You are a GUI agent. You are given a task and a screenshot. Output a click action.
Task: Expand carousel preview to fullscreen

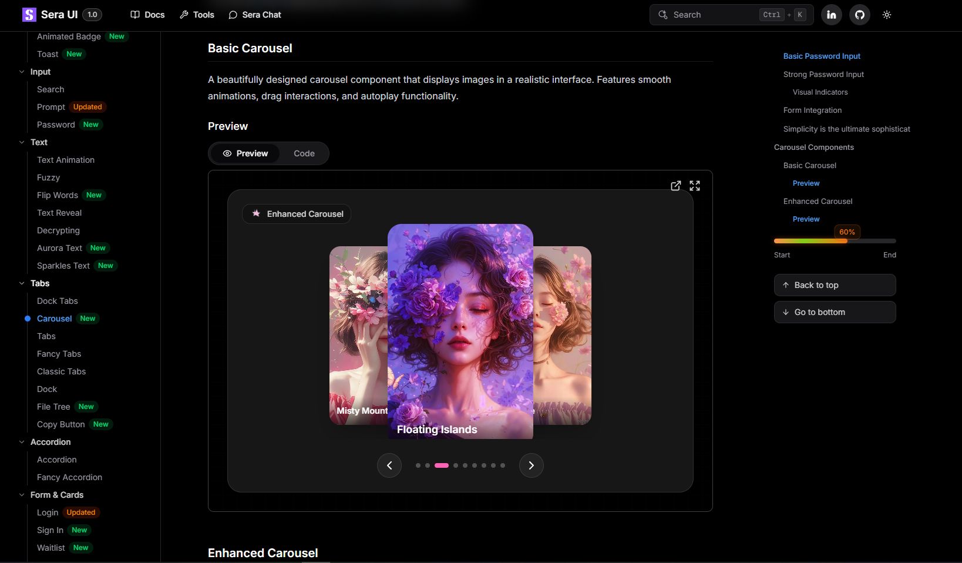tap(695, 186)
